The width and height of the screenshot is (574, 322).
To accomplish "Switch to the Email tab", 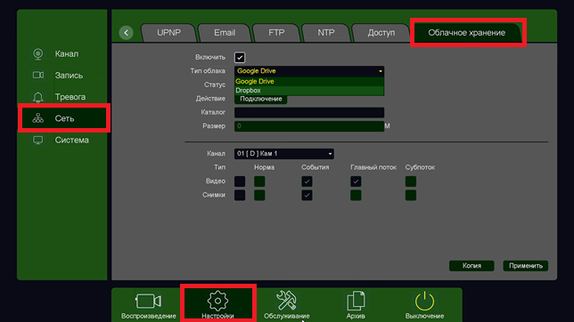I will (x=225, y=33).
